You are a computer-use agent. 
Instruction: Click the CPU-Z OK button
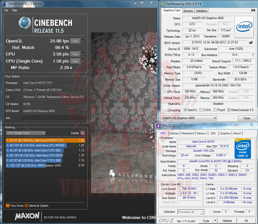[246, 221]
